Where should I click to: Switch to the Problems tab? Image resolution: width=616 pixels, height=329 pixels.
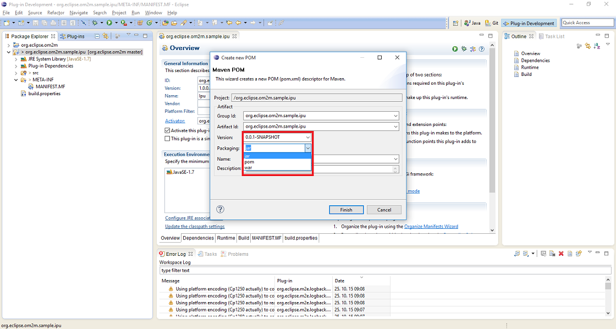pos(234,254)
